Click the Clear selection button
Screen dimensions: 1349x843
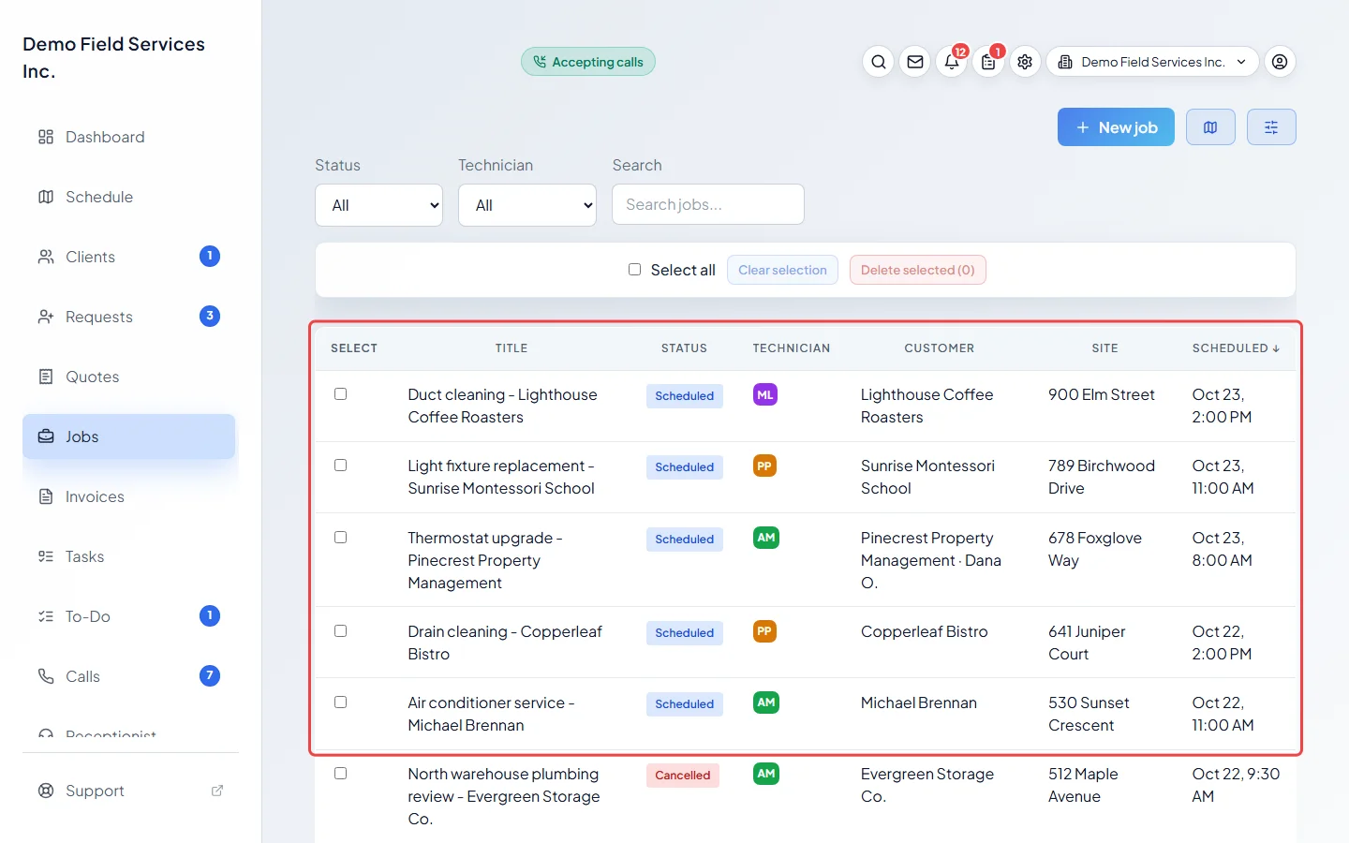coord(782,270)
